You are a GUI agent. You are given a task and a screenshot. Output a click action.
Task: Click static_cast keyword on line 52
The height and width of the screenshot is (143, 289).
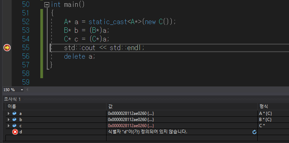(x=108, y=22)
